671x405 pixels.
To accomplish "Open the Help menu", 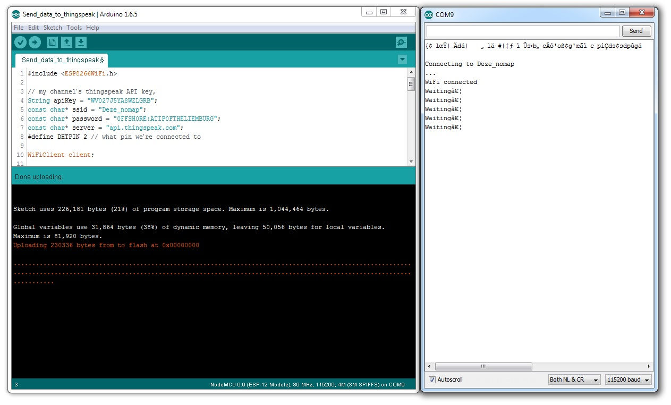I will pos(92,28).
